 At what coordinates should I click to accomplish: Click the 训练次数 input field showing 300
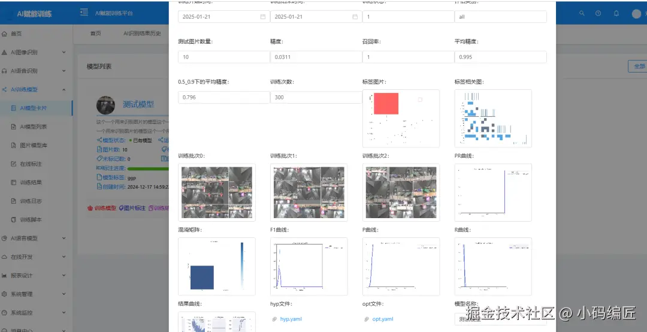click(316, 97)
